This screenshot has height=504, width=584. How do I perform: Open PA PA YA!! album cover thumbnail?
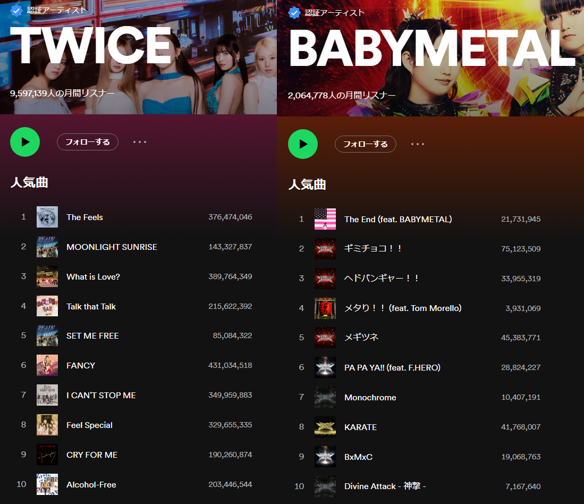[325, 368]
